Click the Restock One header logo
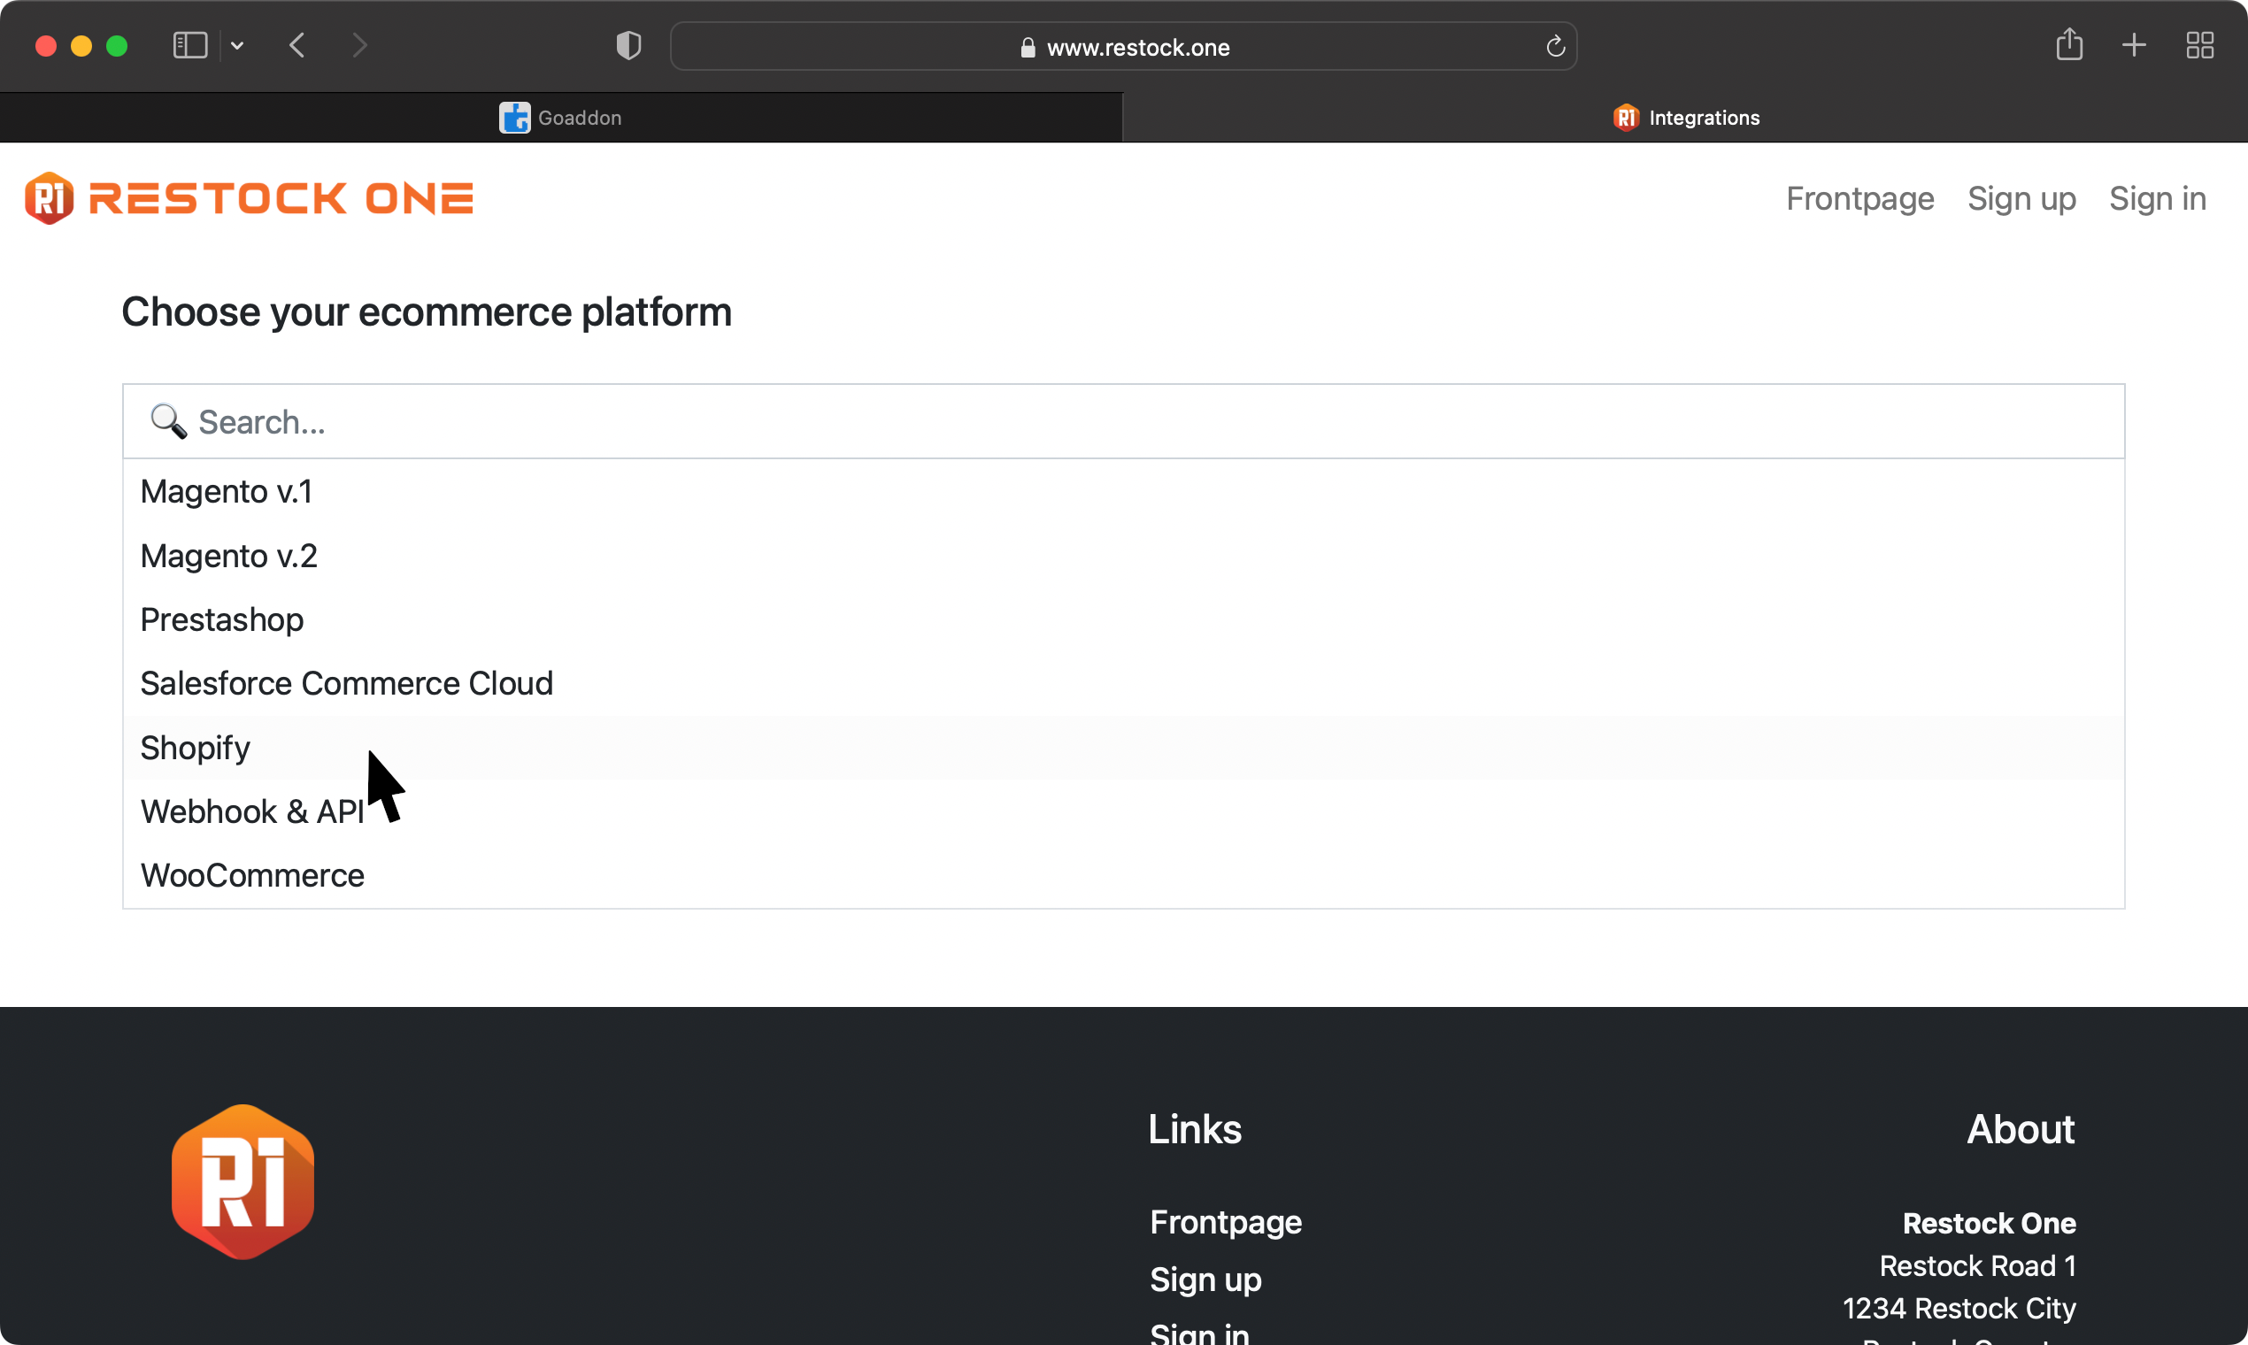The height and width of the screenshot is (1345, 2248). tap(250, 197)
